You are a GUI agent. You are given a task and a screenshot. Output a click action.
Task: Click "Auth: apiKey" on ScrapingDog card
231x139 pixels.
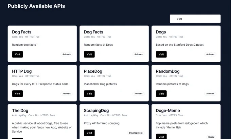pos(91,115)
